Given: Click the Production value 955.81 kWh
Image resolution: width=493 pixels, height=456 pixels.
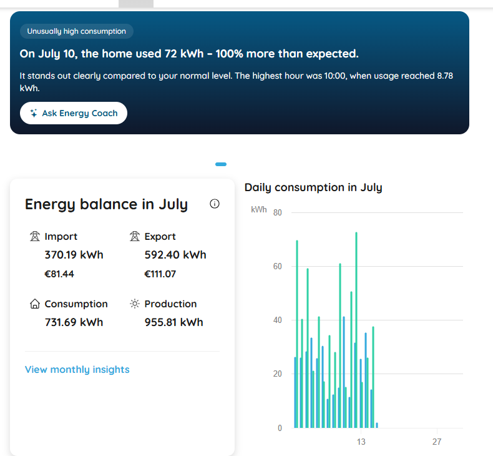Looking at the screenshot, I should 174,322.
